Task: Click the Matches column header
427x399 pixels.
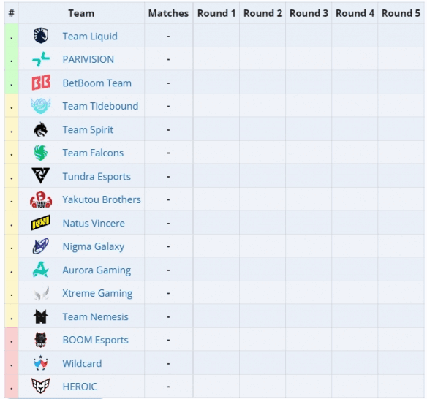Action: [168, 13]
